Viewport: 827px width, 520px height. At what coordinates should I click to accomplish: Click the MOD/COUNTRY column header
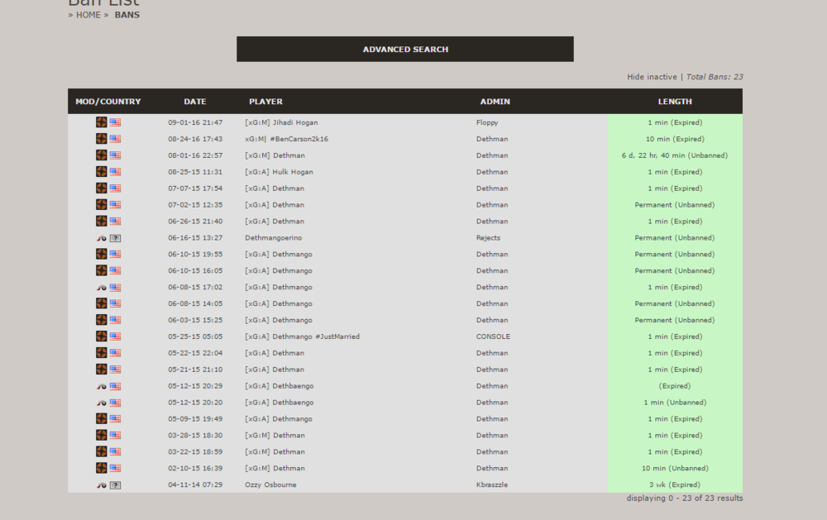point(108,101)
